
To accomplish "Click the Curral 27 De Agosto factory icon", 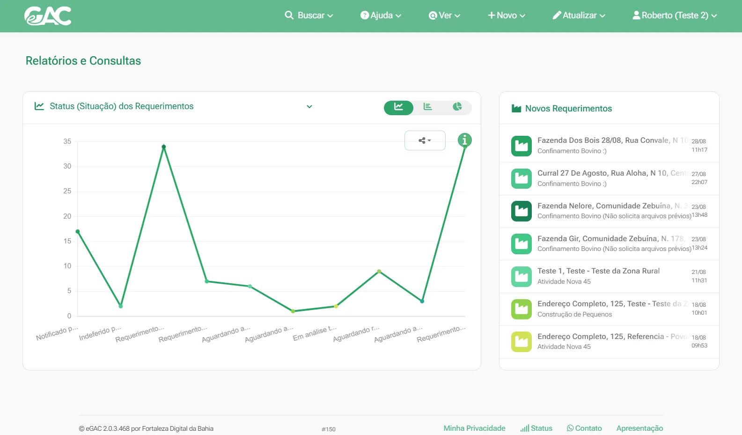I will (x=522, y=178).
